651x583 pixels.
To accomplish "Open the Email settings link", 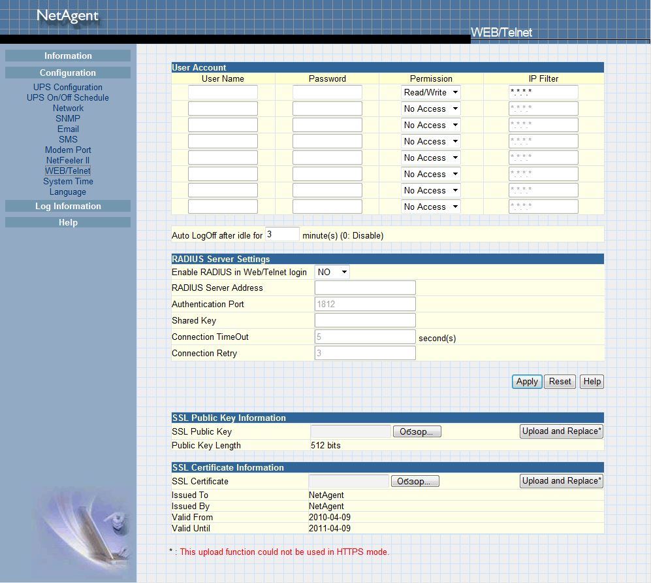I will 68,129.
